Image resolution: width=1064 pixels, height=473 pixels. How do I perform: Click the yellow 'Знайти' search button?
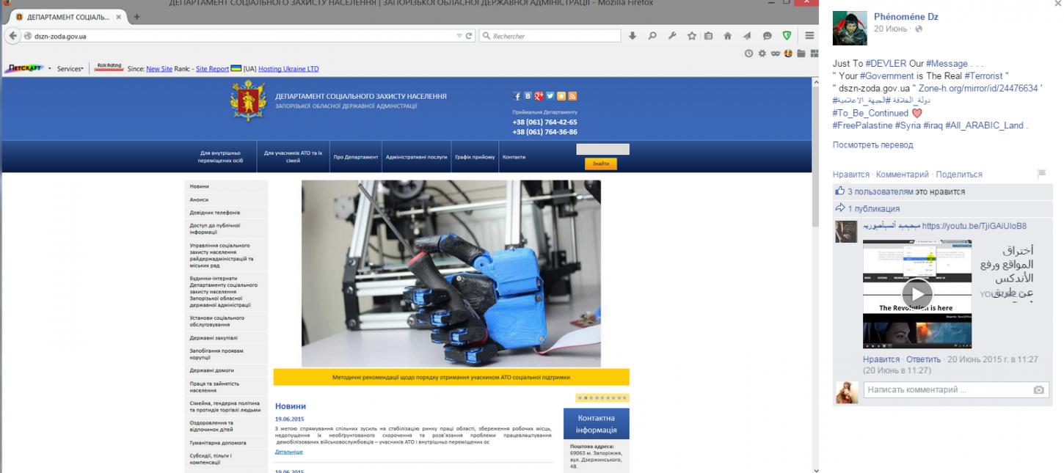click(600, 164)
